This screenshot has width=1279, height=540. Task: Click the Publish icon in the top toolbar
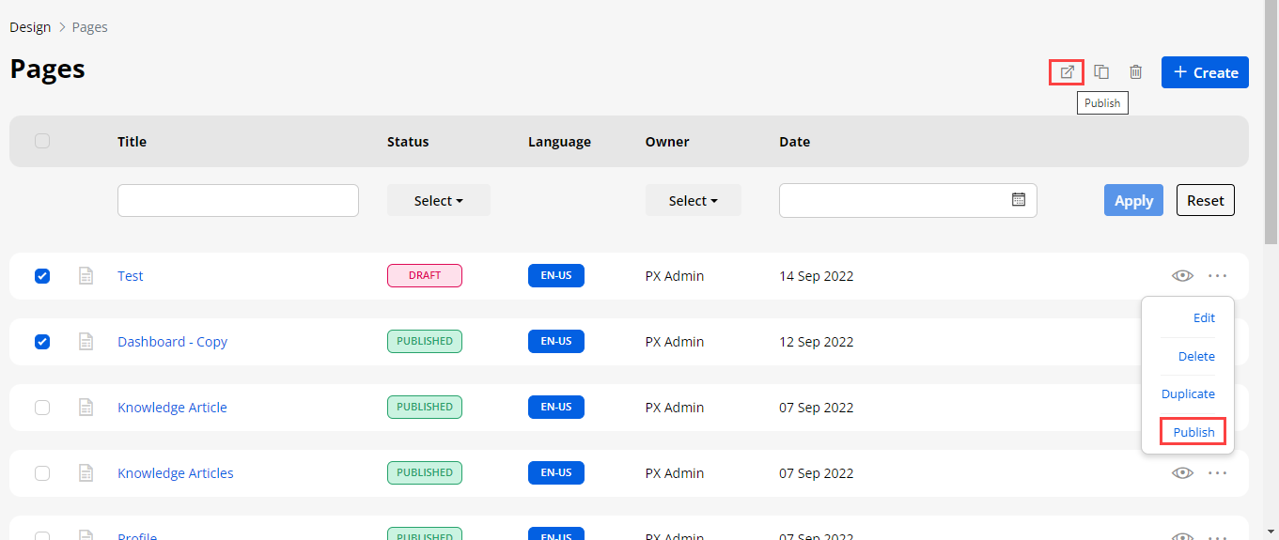[x=1067, y=72]
